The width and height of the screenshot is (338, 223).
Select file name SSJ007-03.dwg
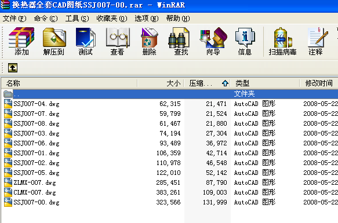tap(37, 133)
